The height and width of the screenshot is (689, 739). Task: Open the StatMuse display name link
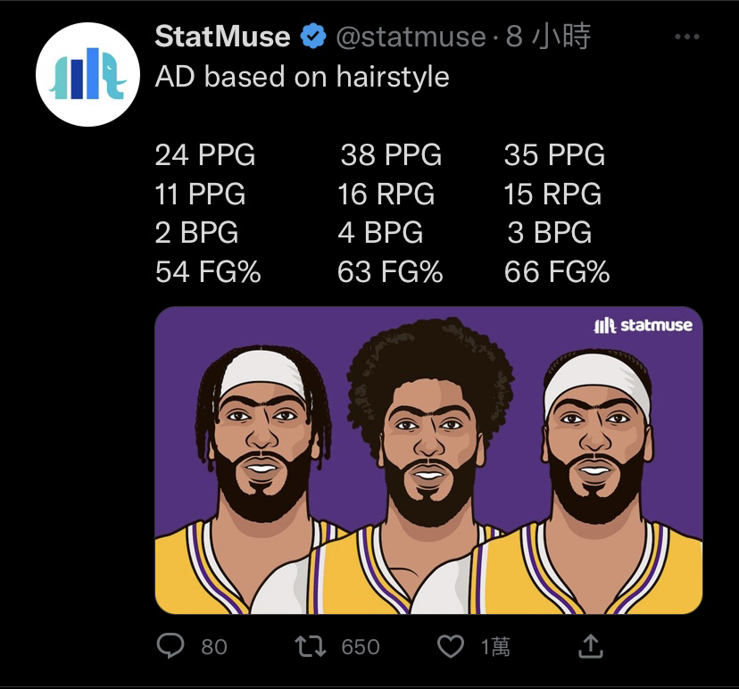pyautogui.click(x=222, y=37)
